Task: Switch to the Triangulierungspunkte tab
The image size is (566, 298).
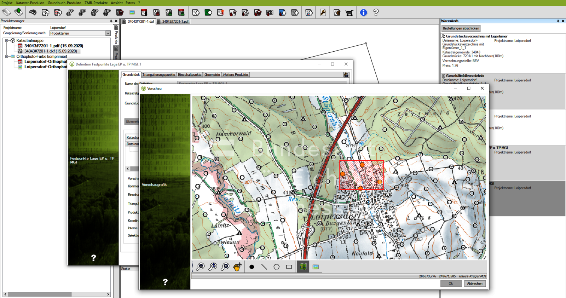Action: (x=158, y=75)
